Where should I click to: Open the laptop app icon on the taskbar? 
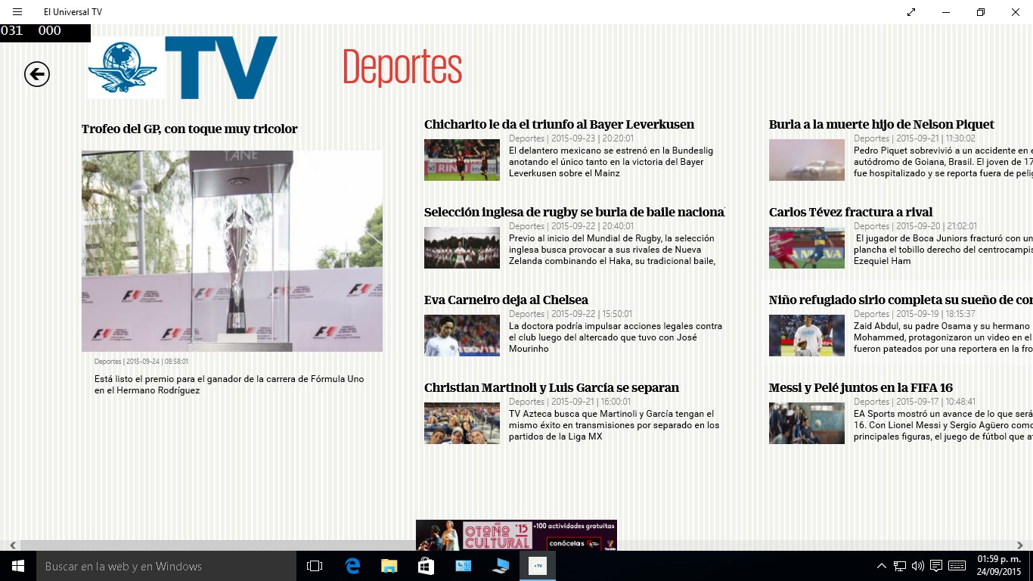pyautogui.click(x=500, y=566)
